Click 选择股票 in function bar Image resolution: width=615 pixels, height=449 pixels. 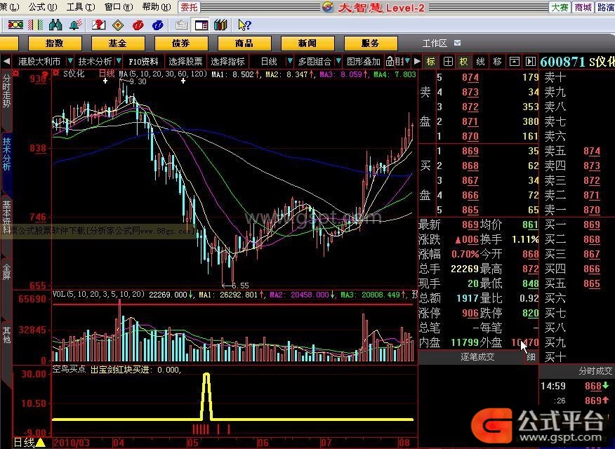point(185,62)
